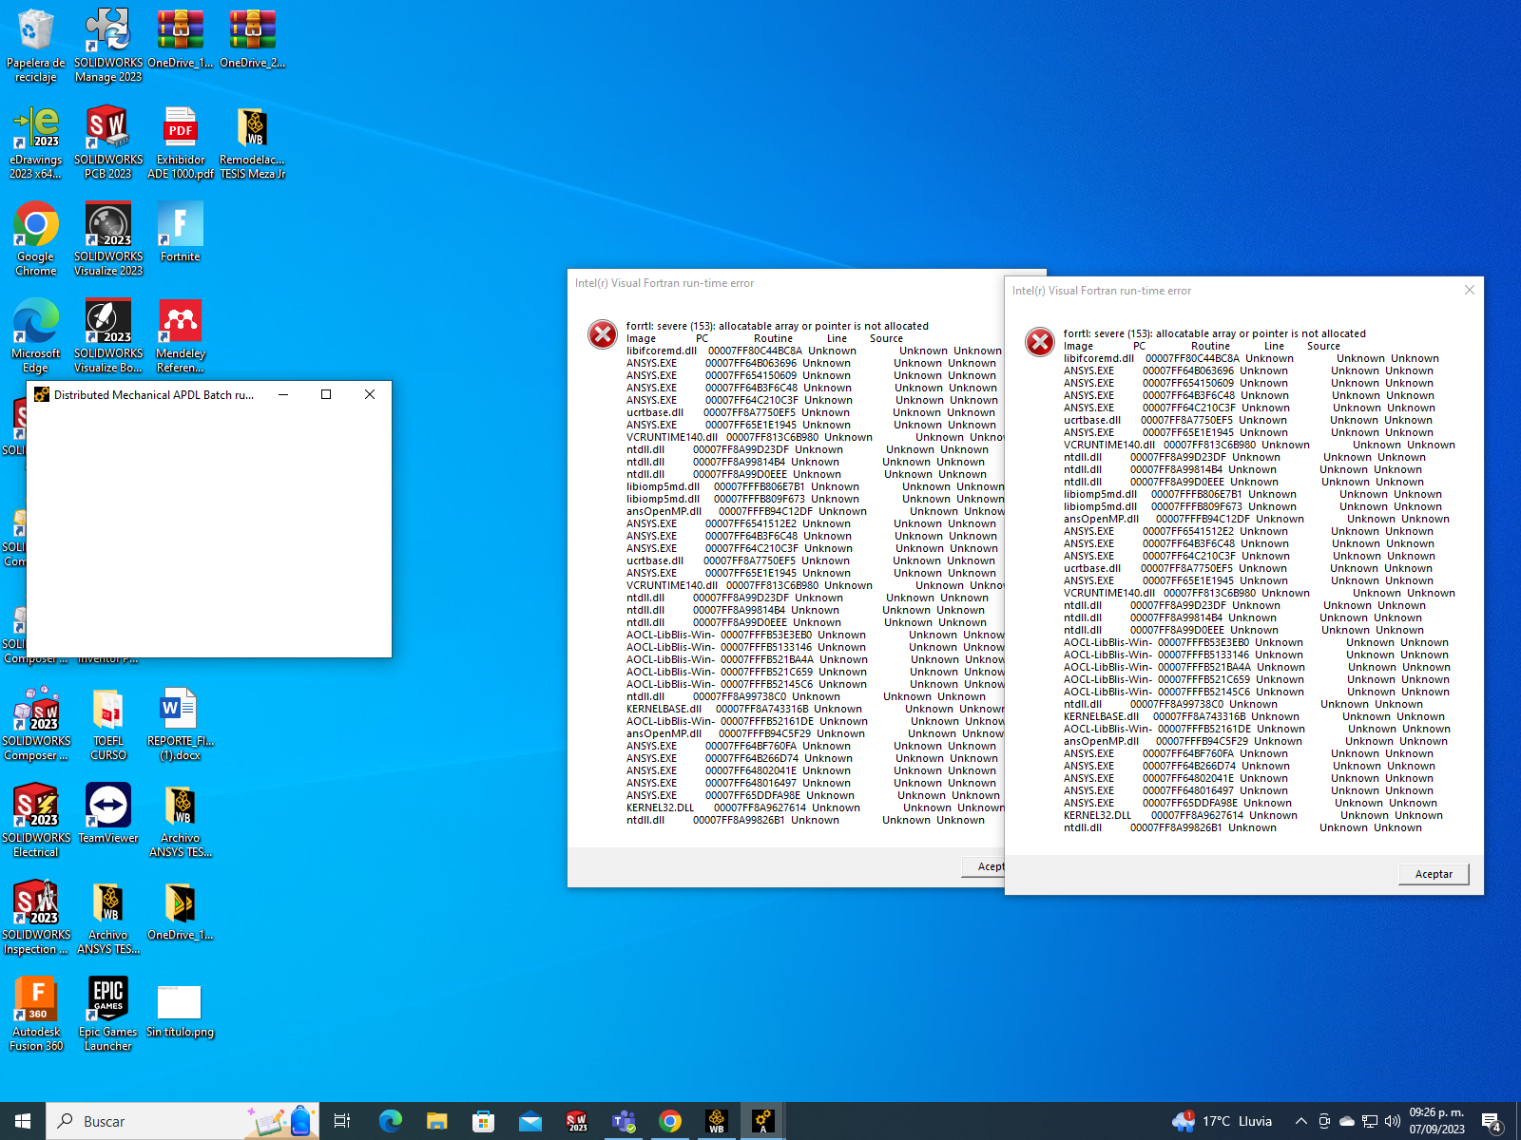Image resolution: width=1521 pixels, height=1140 pixels.
Task: Select the Microsoft Edge desktop shortcut
Action: (x=36, y=335)
